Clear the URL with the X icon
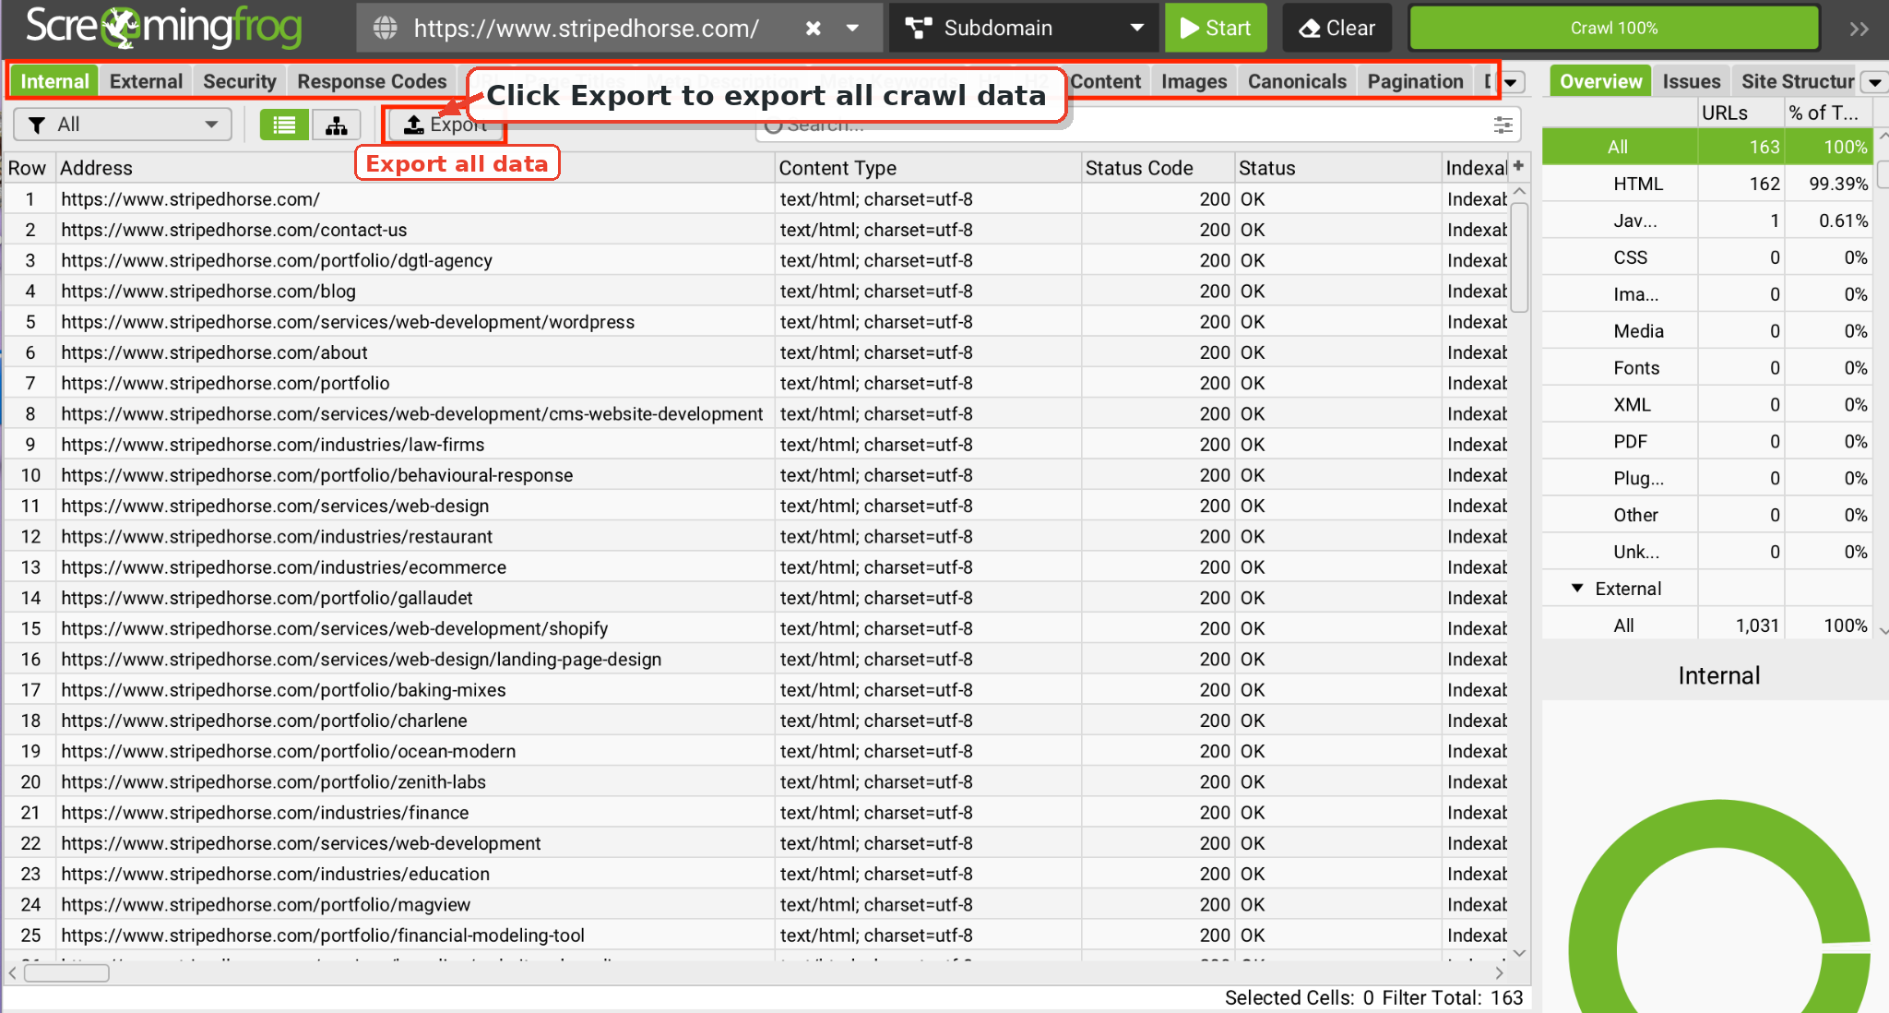Image resolution: width=1889 pixels, height=1013 pixels. [x=813, y=28]
